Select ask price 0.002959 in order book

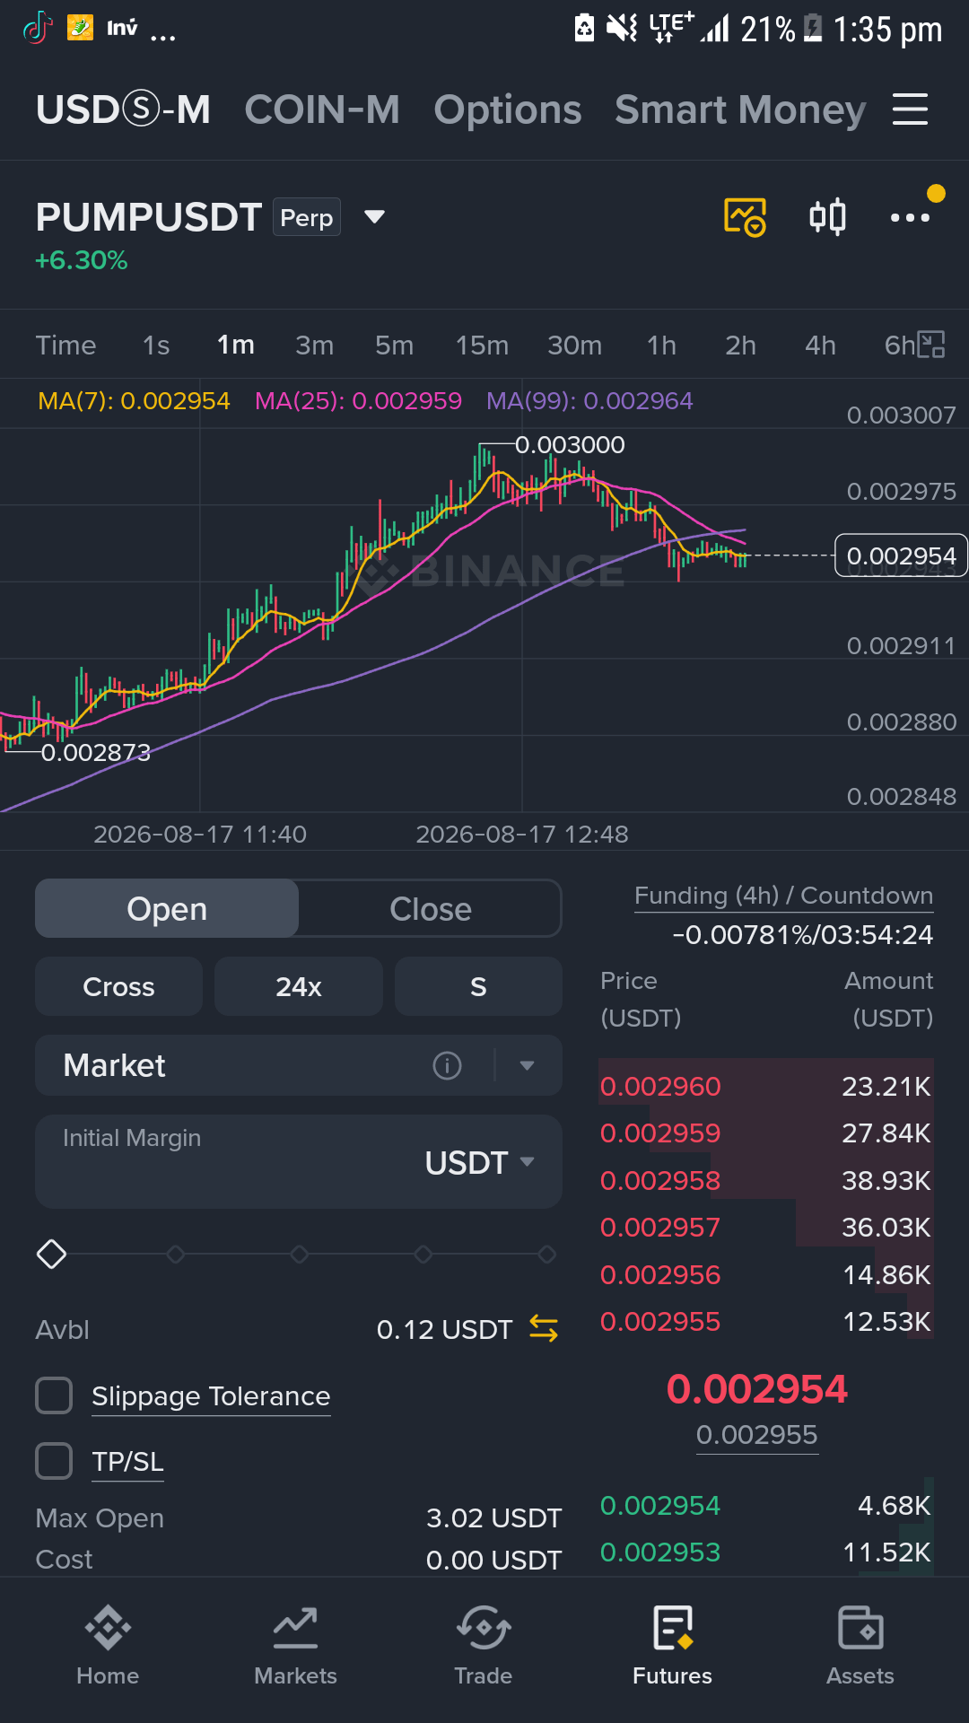[660, 1133]
